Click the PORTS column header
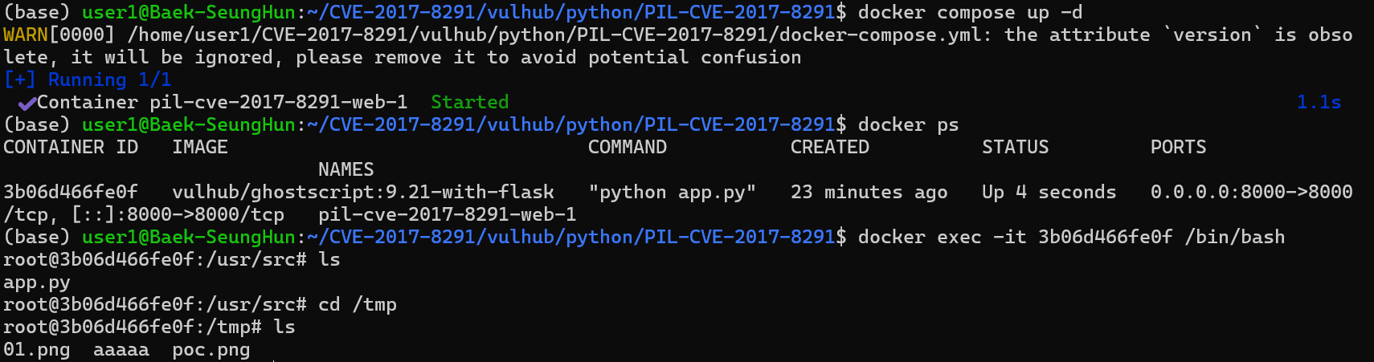The height and width of the screenshot is (362, 1374). click(1179, 148)
